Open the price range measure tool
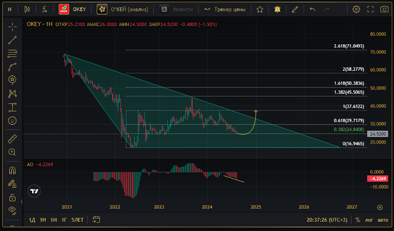The height and width of the screenshot is (231, 394). (12, 108)
